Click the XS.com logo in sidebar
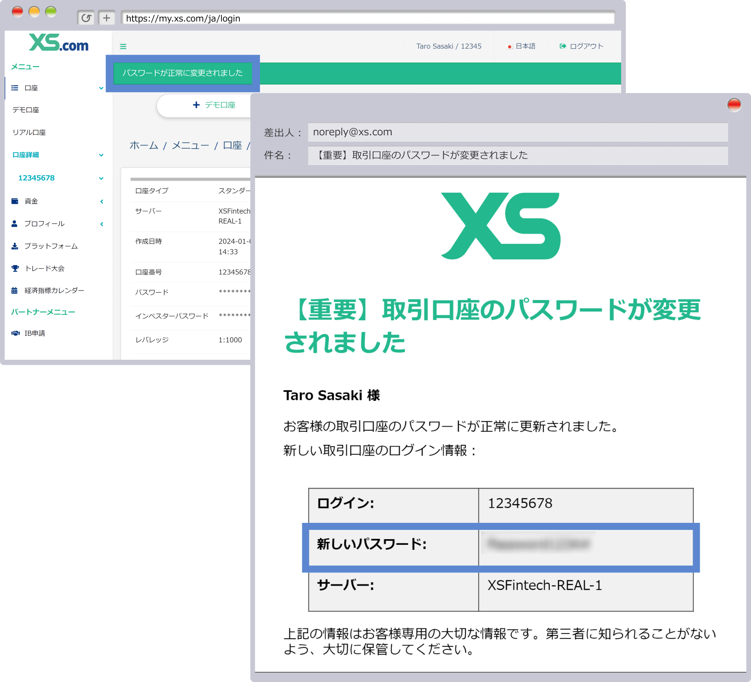This screenshot has height=682, width=751. [x=59, y=42]
